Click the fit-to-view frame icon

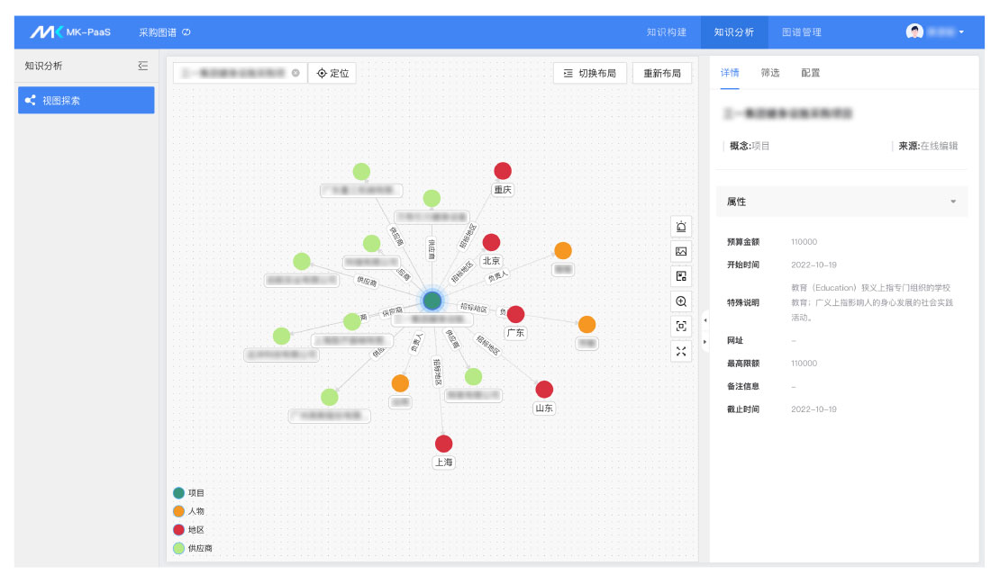tap(681, 327)
